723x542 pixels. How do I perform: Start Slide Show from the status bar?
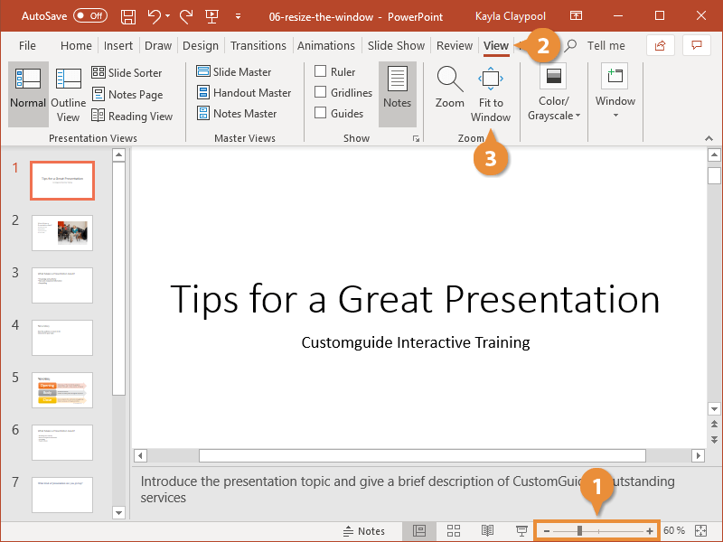[521, 530]
